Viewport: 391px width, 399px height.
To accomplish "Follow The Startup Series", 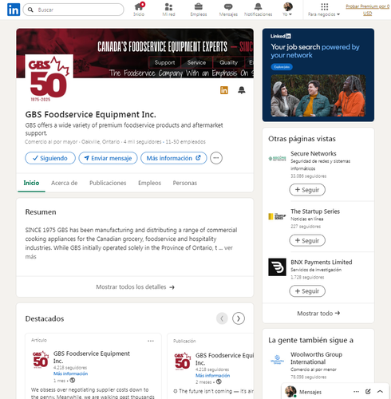I will 307,240.
